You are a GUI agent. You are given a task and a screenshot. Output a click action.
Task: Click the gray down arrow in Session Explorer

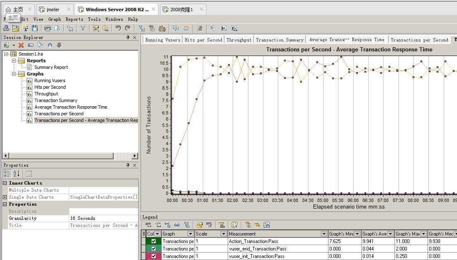59,45
